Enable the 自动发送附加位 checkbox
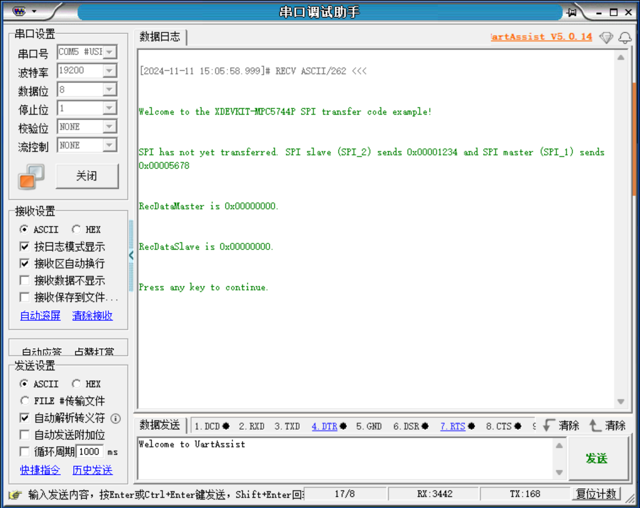This screenshot has height=508, width=640. 25,435
